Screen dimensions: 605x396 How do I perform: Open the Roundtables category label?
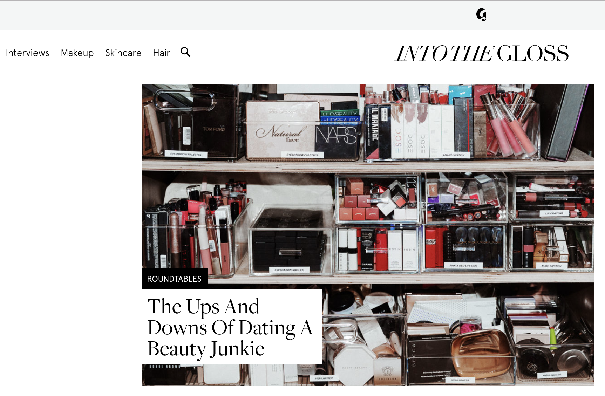click(x=174, y=279)
